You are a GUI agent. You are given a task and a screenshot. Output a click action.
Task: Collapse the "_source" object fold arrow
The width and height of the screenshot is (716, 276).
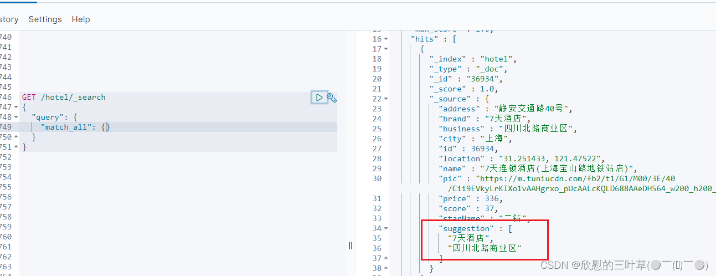386,99
